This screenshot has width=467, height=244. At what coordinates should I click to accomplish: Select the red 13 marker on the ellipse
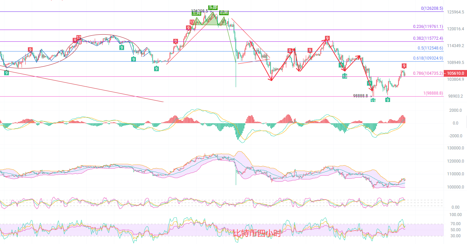click(x=79, y=37)
